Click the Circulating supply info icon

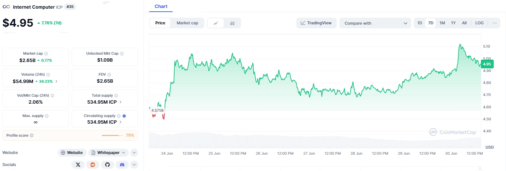click(x=118, y=116)
